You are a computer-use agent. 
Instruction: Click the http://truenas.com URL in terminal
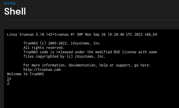tap(42, 70)
